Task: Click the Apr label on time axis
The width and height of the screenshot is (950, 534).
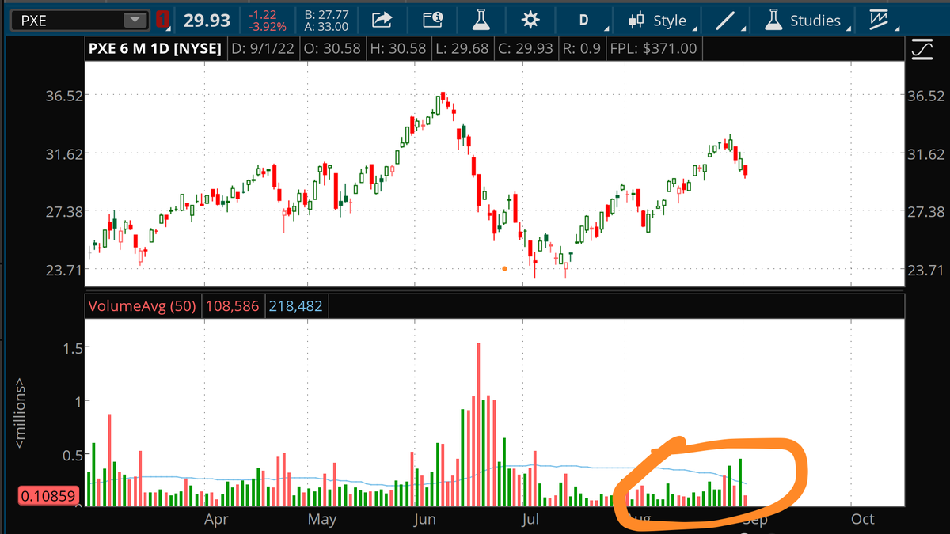Action: [216, 520]
